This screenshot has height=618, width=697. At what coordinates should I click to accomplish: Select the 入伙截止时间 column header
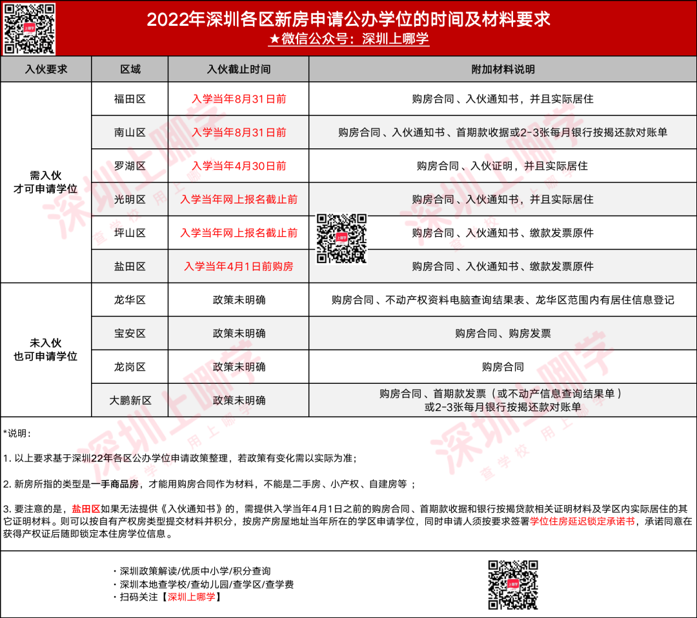coord(239,69)
